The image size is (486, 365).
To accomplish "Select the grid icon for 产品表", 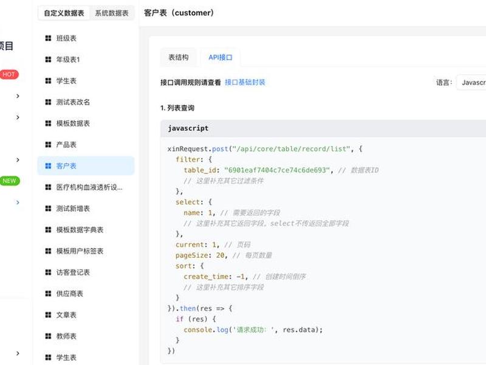I will (48, 145).
